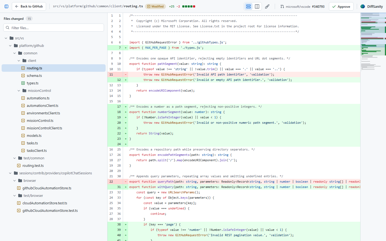
Task: Open missionControl.ts file icon
Action: click(x=23, y=121)
